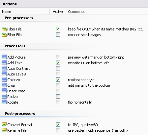
Task: Collapse the Pre-processors group header
Action: (x=19, y=18)
